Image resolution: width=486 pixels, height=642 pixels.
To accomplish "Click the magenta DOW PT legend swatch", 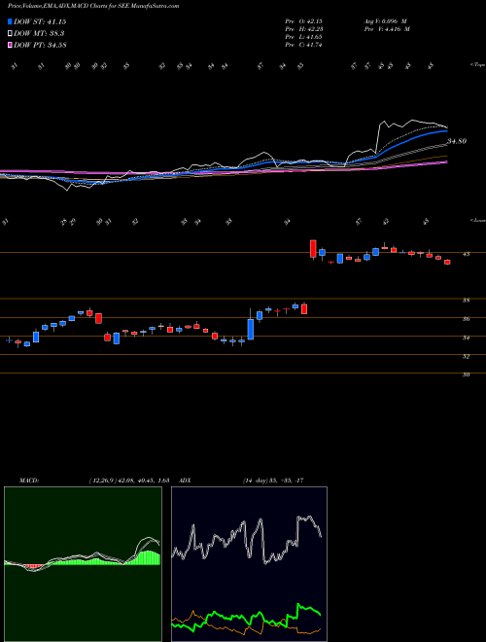I will (x=10, y=45).
